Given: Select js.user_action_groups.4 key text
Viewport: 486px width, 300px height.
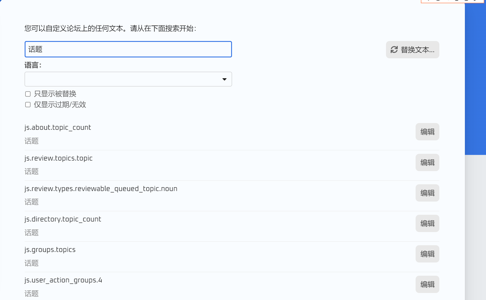Looking at the screenshot, I should tap(63, 280).
